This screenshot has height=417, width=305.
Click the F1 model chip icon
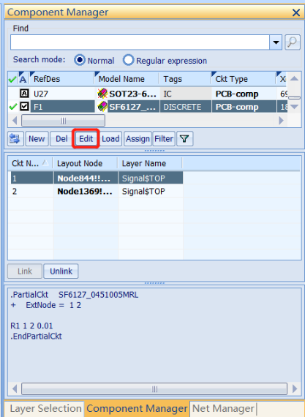point(102,107)
